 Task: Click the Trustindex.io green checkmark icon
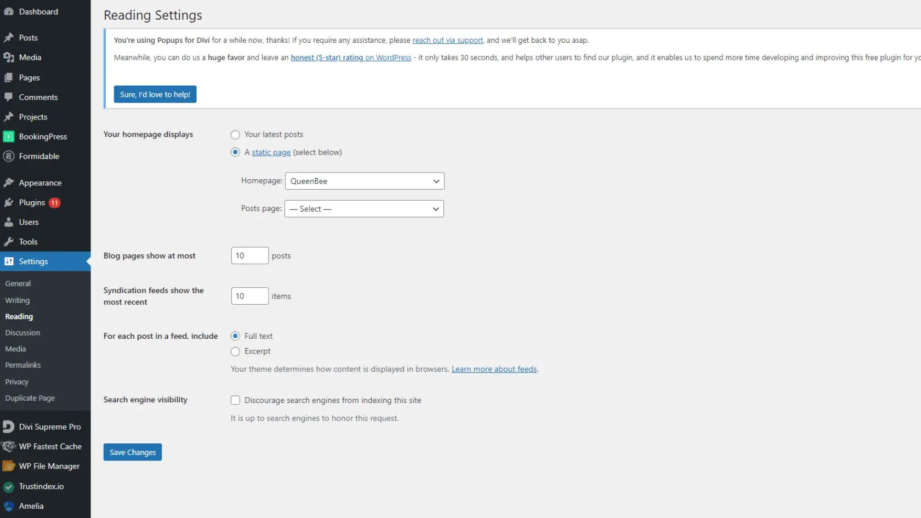click(x=9, y=486)
